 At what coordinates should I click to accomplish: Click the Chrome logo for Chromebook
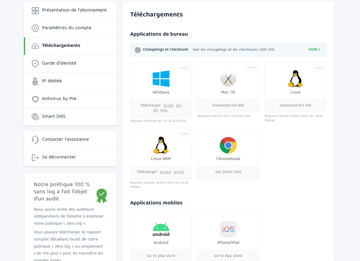coord(228,145)
